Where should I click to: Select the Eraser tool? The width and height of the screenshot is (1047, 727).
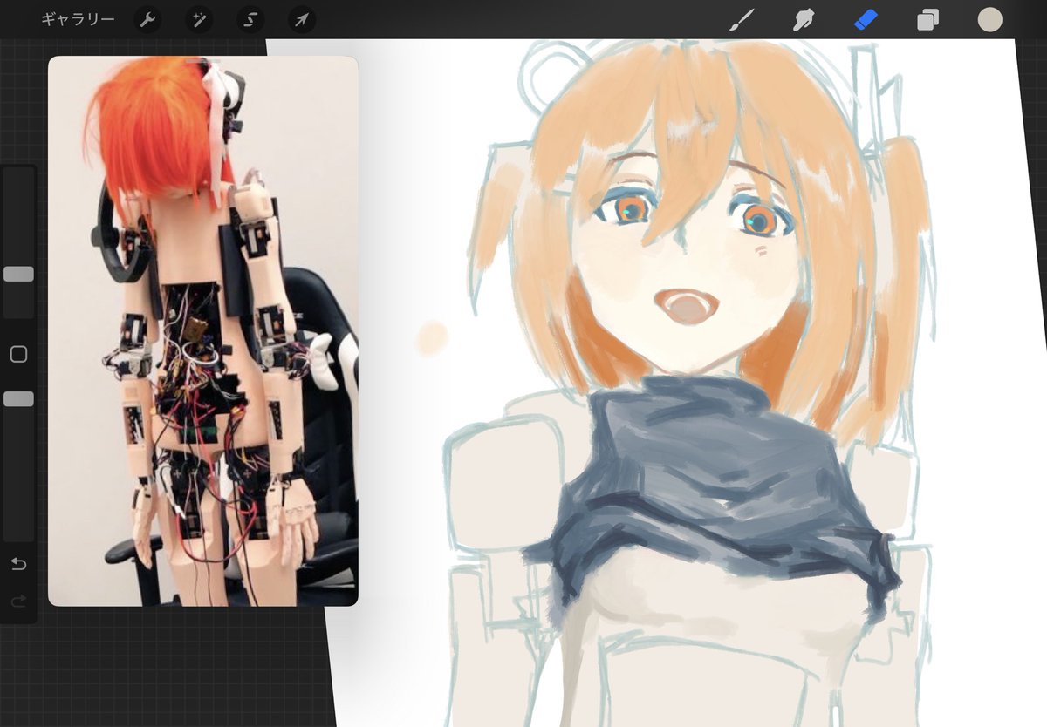[x=866, y=19]
